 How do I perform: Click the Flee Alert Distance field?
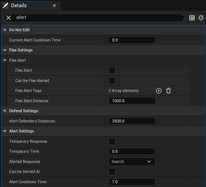(x=132, y=101)
